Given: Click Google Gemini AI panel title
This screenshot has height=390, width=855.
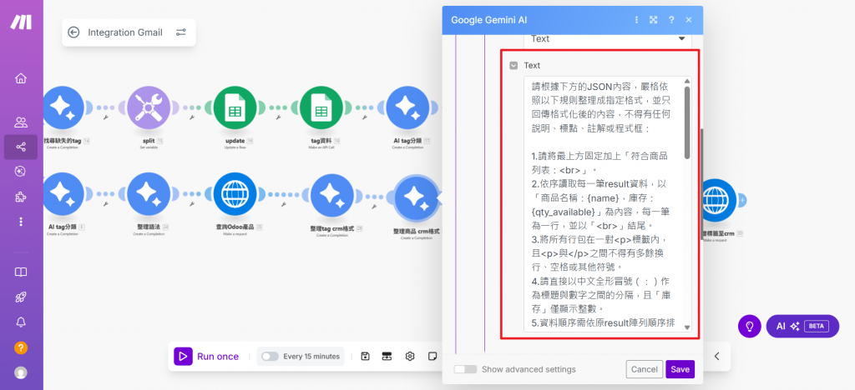Looking at the screenshot, I should [x=488, y=21].
